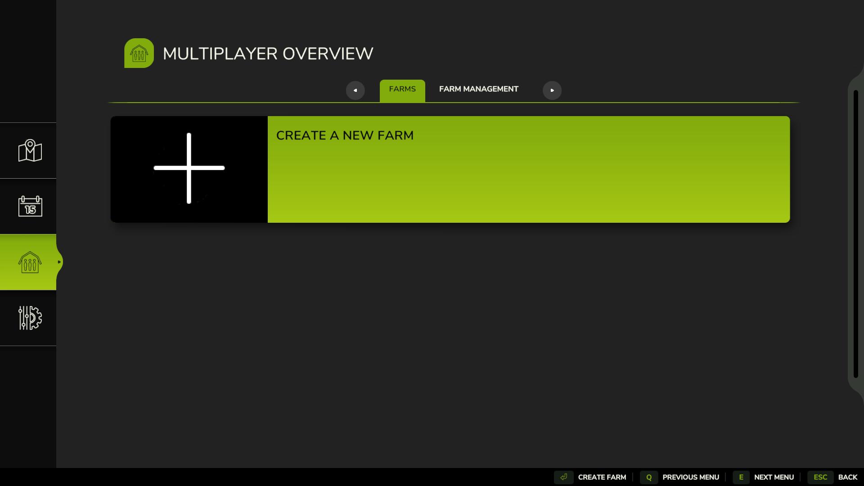This screenshot has height=486, width=864.
Task: Click the vertical scrollbar on right
Action: click(x=856, y=234)
